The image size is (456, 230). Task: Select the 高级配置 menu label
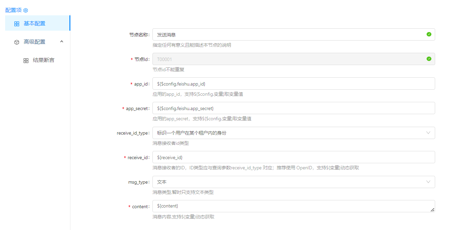pos(35,42)
